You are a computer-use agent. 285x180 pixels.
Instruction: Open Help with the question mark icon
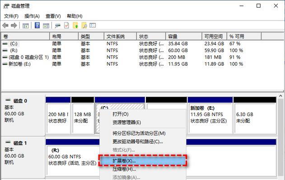(37, 25)
